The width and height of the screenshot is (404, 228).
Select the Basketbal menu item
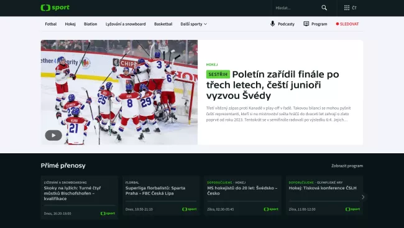coord(163,24)
